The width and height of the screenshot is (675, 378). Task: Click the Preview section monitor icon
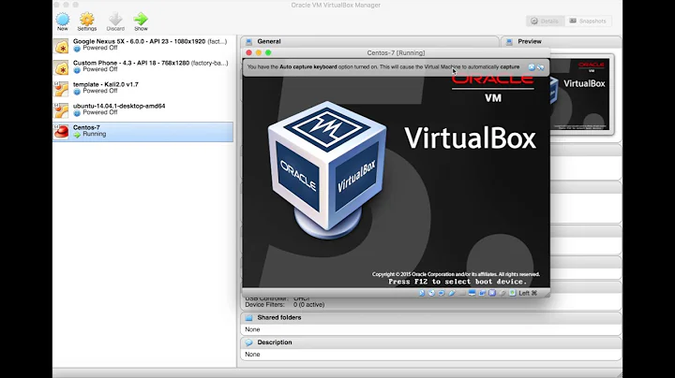509,42
